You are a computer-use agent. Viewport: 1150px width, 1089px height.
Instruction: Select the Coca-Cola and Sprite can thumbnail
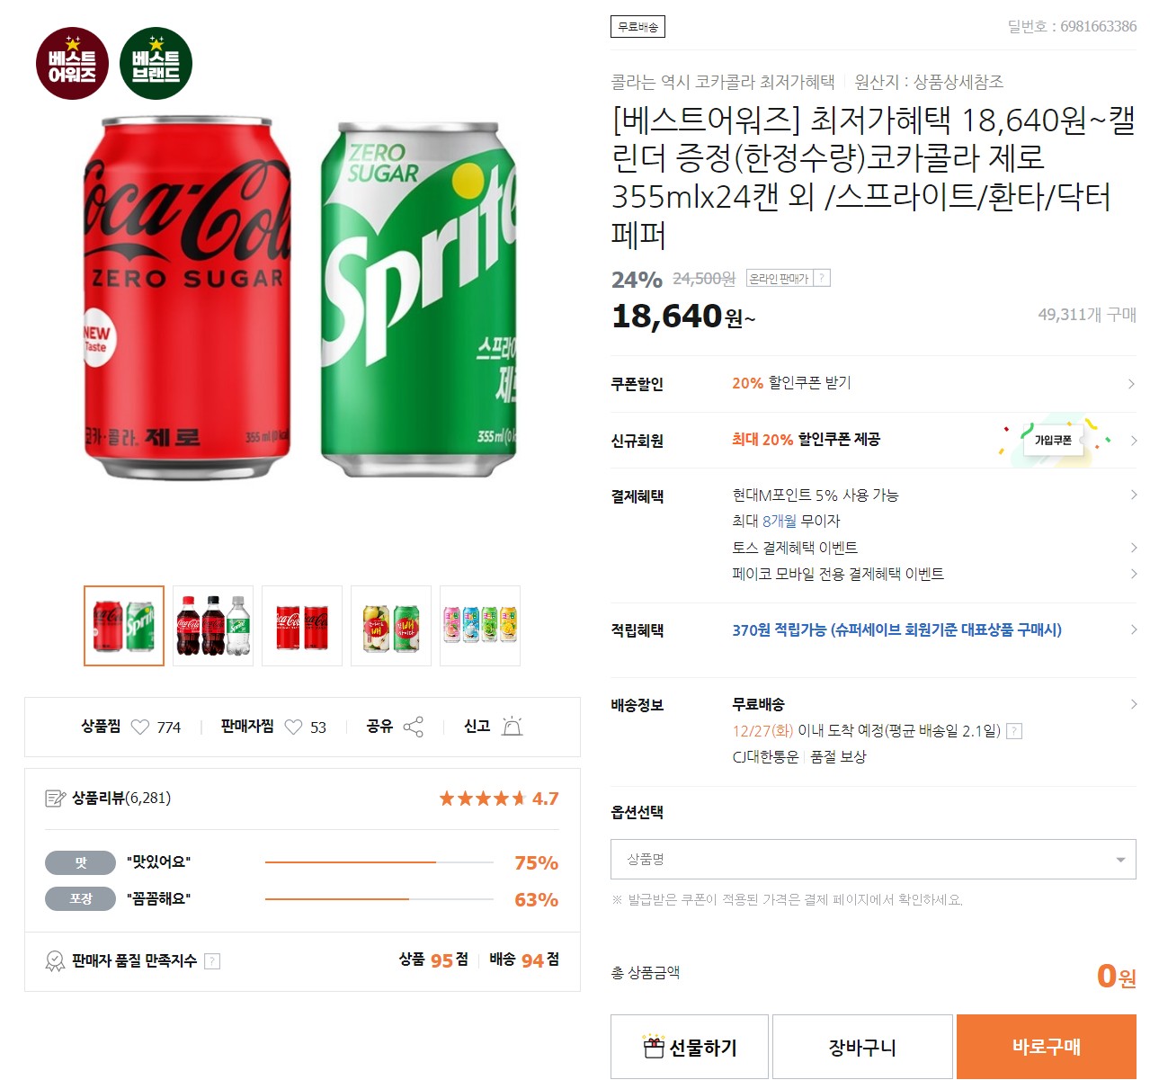pos(122,625)
